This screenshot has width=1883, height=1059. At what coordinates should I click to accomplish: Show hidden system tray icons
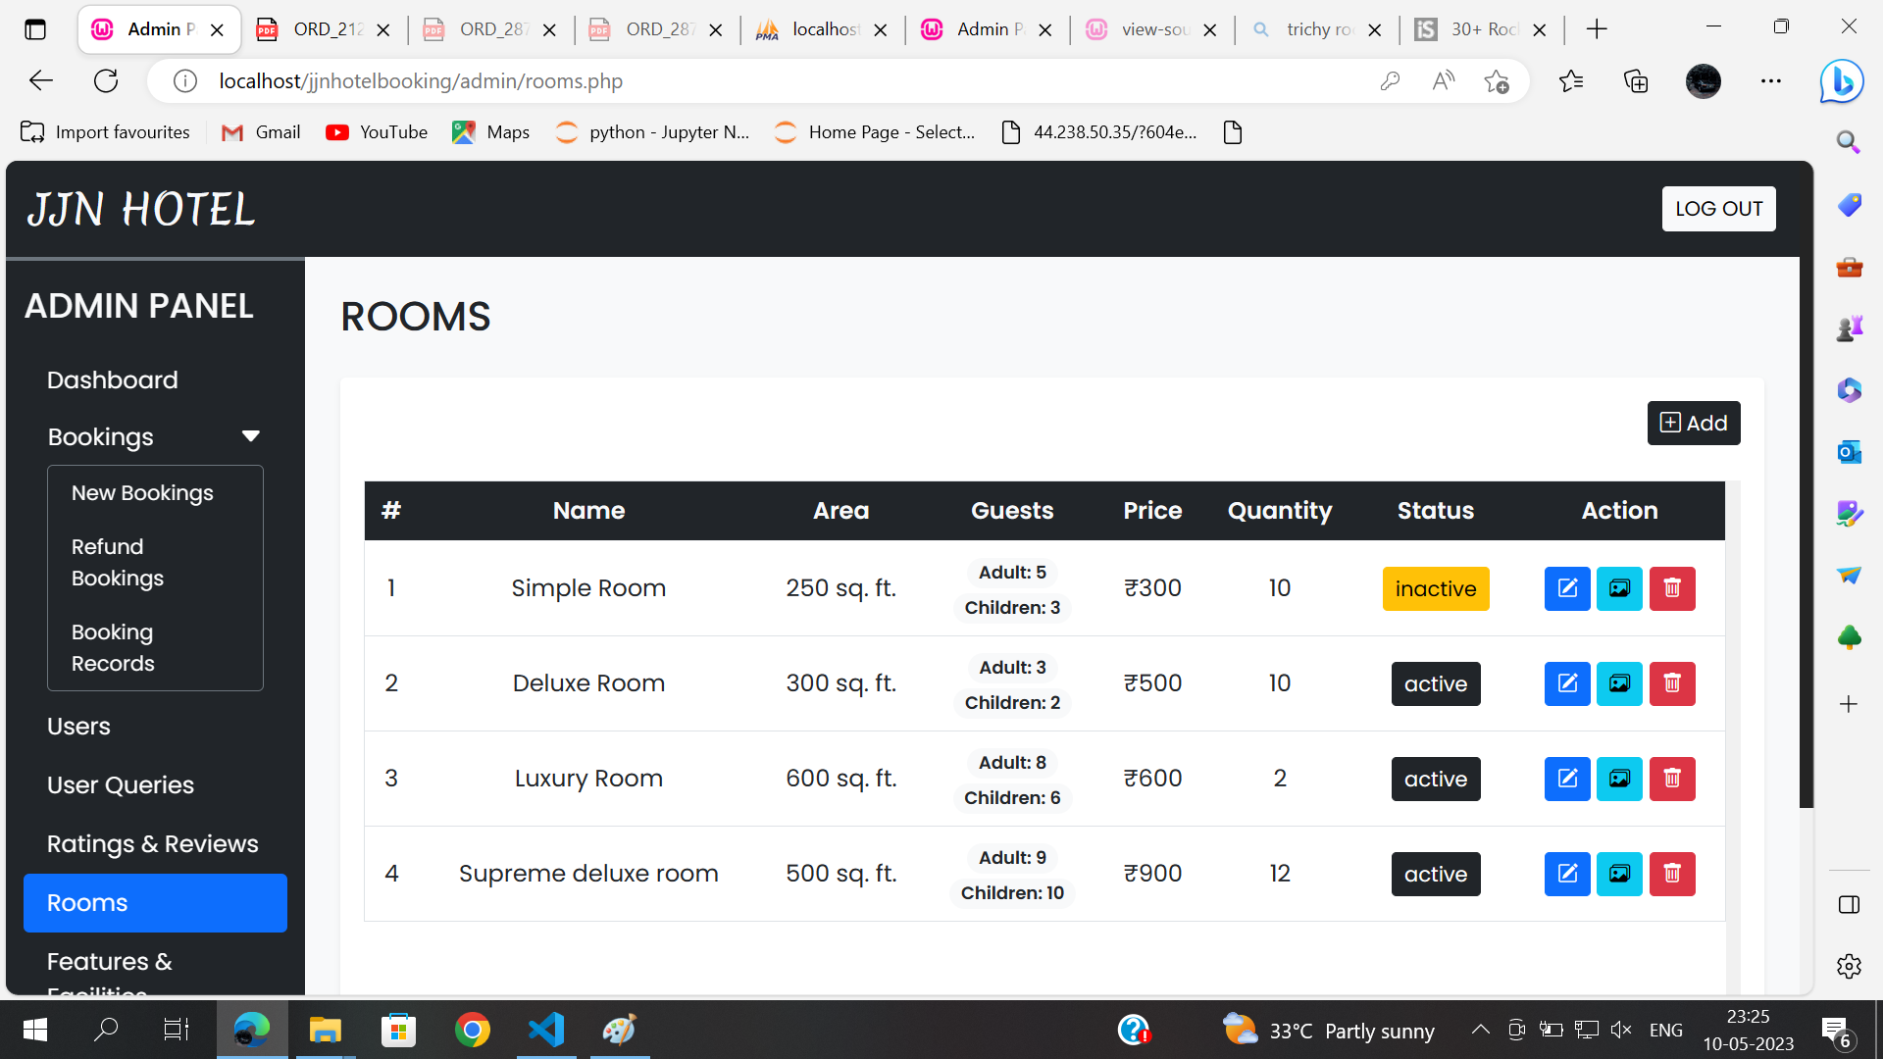point(1480,1030)
